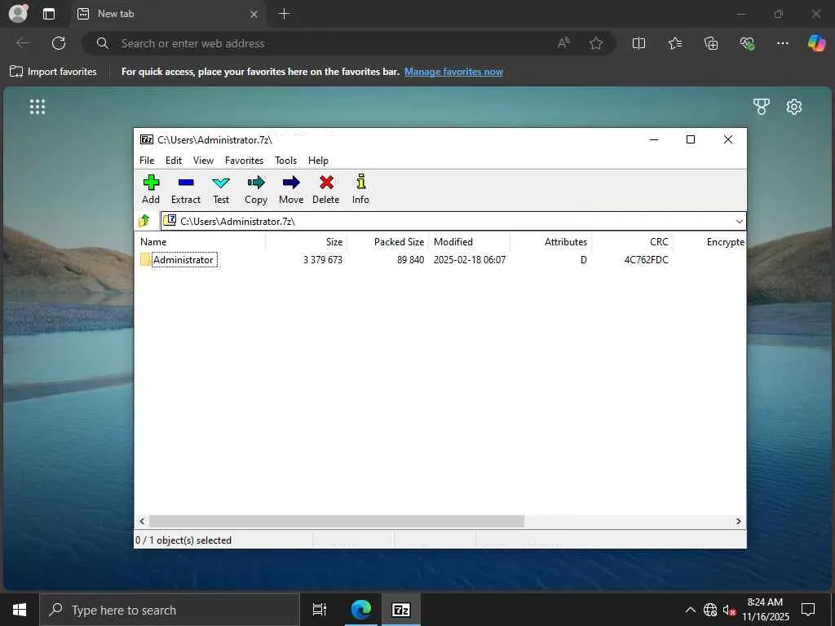Open Edge profile avatar icon
Viewport: 835px width, 626px height.
coord(18,13)
